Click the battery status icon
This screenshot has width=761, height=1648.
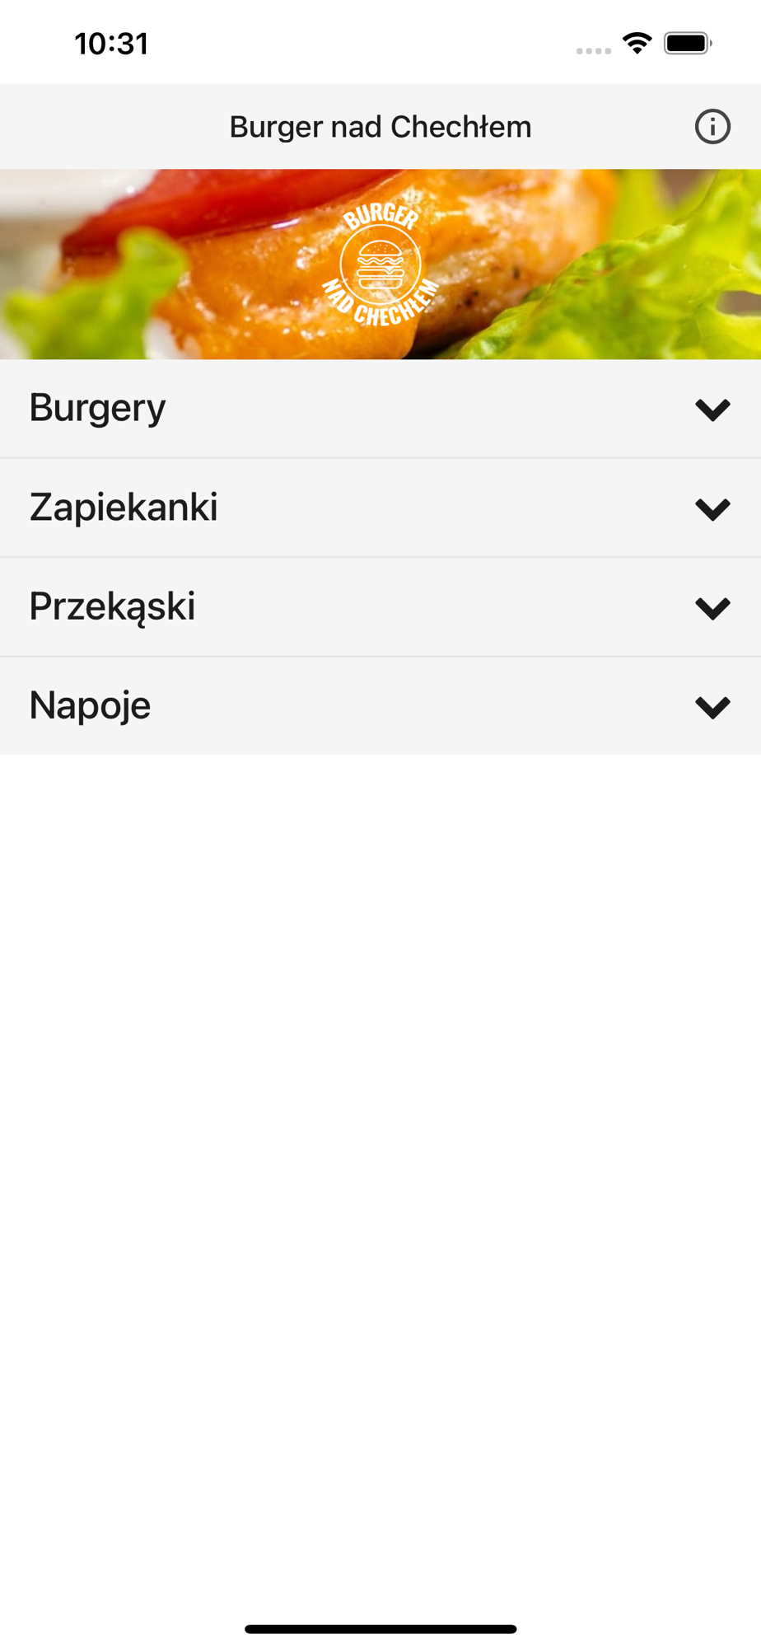[688, 43]
